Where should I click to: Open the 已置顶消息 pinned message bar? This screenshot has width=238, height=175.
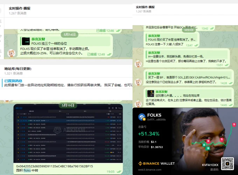(67, 83)
